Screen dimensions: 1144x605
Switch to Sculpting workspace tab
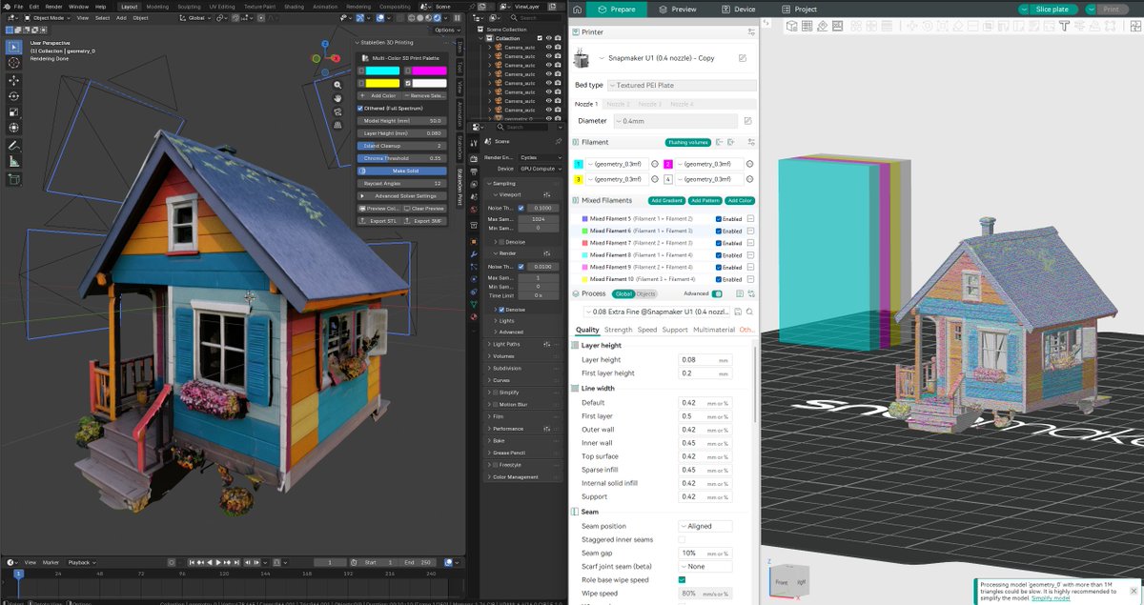[x=188, y=6]
